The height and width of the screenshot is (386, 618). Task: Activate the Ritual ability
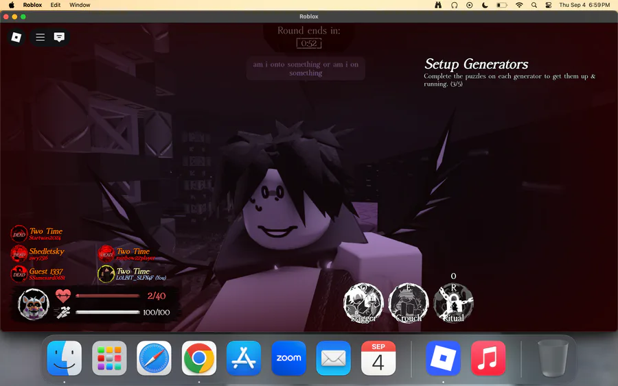click(454, 303)
